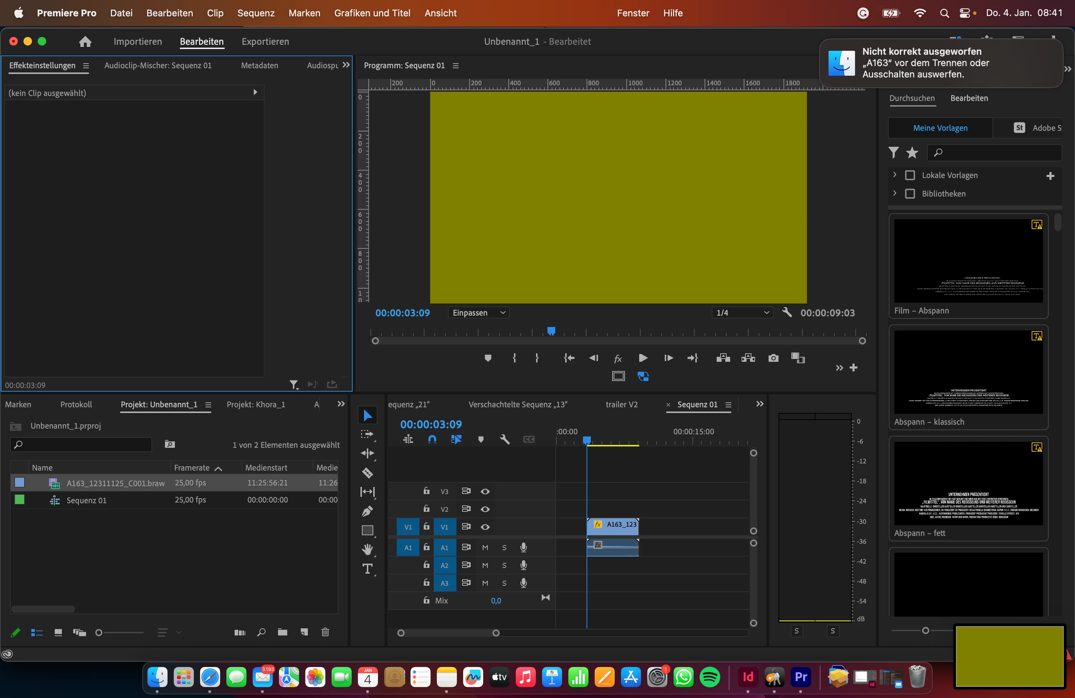1075x698 pixels.
Task: Click the Export Frame camera icon
Action: (773, 358)
